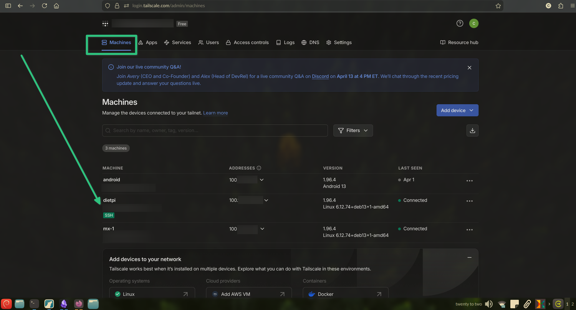Launch the terminal from the taskbar
The image size is (576, 310).
34,304
